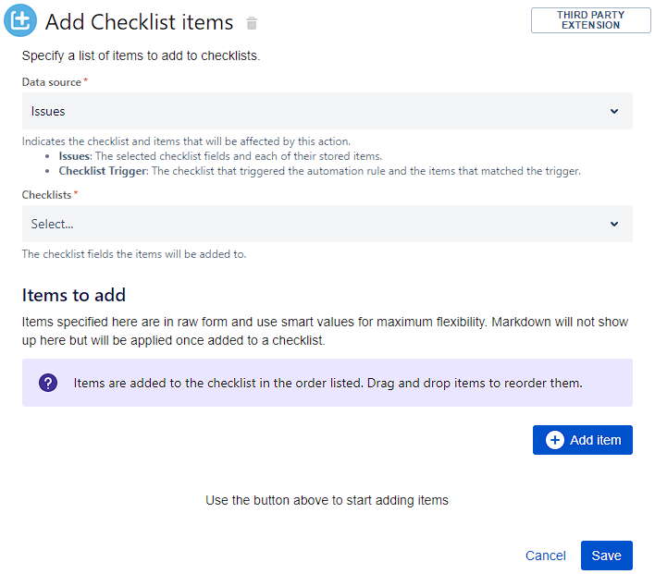Open the Data source dropdown showing Issues
655x574 pixels.
pos(327,111)
